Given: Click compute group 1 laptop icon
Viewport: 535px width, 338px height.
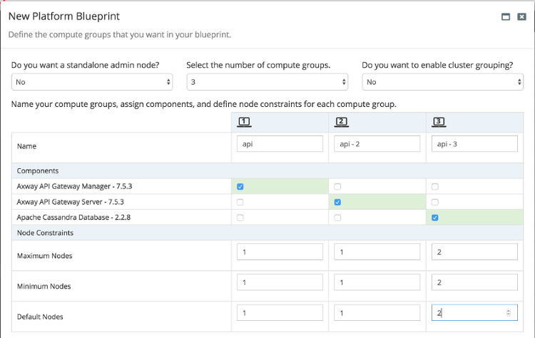Looking at the screenshot, I should click(244, 122).
